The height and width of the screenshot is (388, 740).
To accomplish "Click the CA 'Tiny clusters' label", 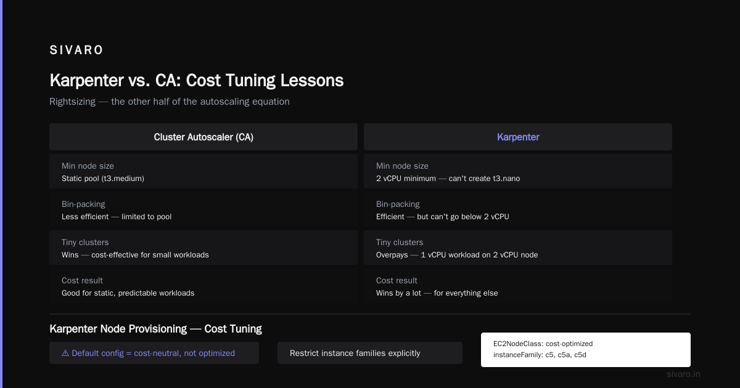I will [x=86, y=242].
